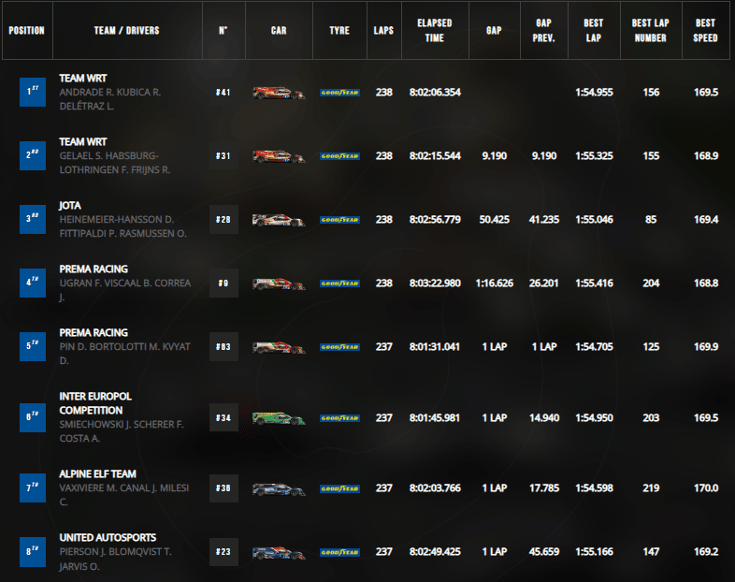Click best speed value 169.9
Screen dimensions: 735x582
(x=706, y=347)
